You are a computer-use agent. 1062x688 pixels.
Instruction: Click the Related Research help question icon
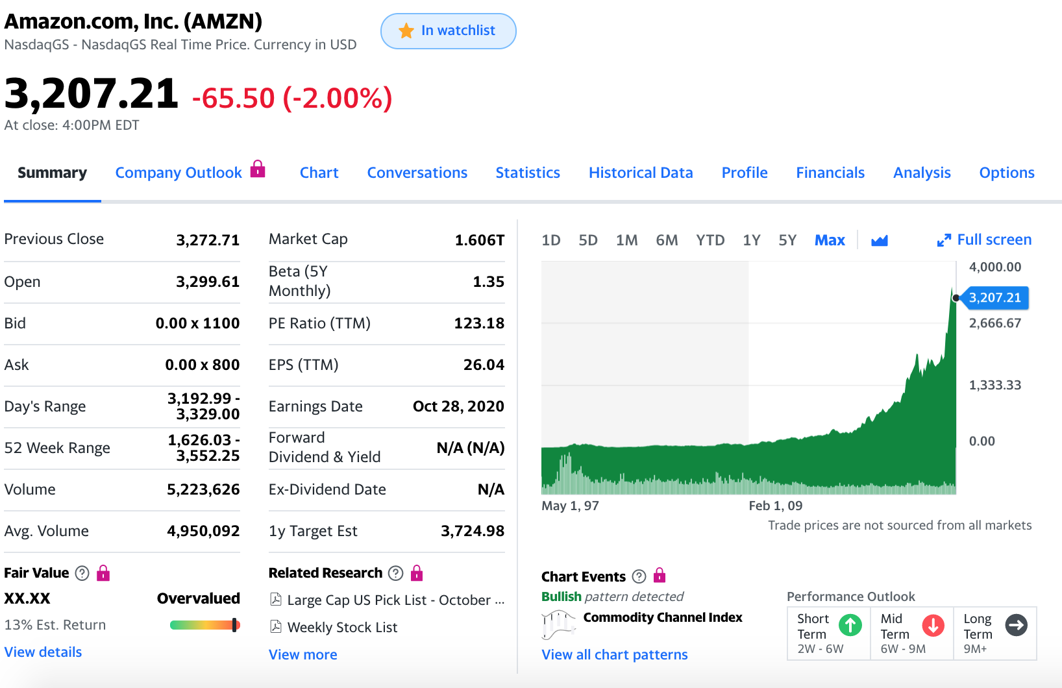(x=396, y=573)
